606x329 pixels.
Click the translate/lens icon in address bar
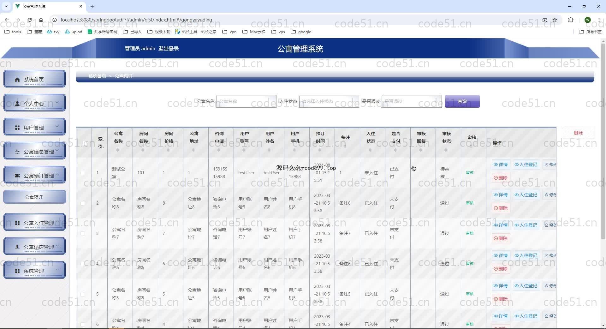[545, 20]
